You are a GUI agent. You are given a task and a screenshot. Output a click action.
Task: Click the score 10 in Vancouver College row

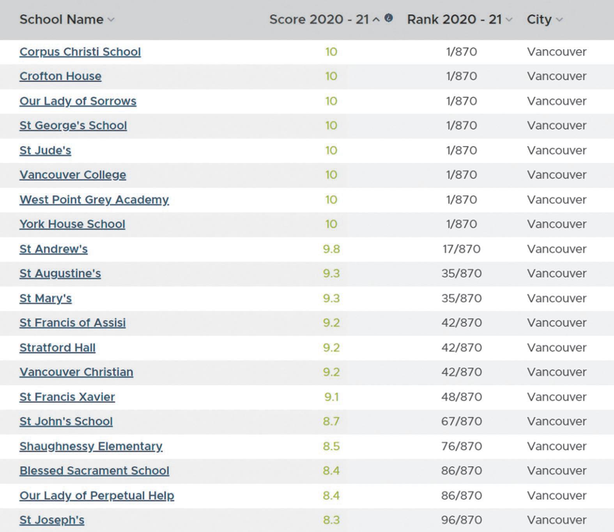[331, 175]
